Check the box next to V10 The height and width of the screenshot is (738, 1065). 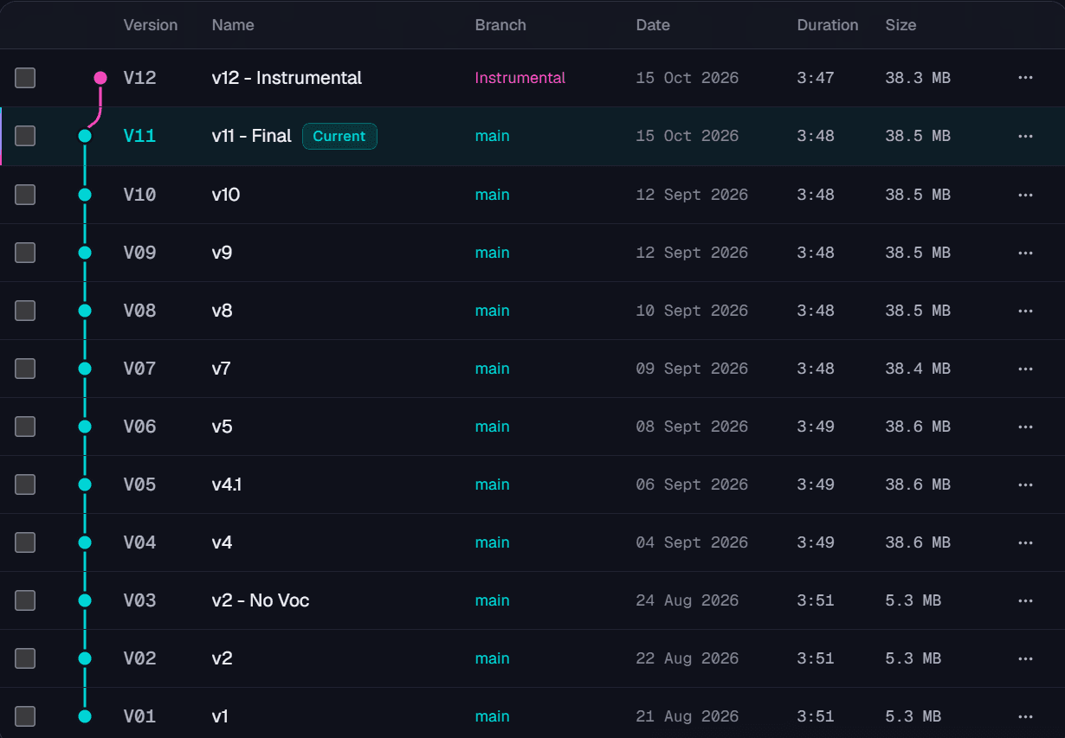tap(25, 195)
